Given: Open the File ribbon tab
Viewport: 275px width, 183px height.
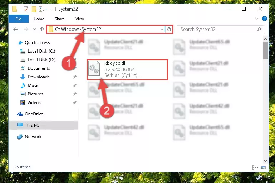Looking at the screenshot, I should 18,19.
